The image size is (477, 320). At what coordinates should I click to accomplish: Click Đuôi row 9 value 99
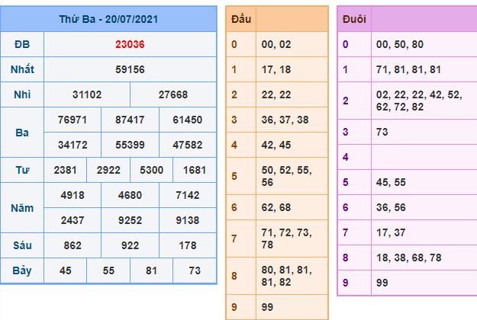(x=382, y=283)
